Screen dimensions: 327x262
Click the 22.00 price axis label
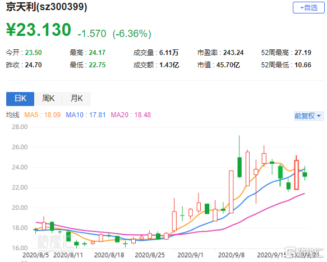tap(20, 187)
